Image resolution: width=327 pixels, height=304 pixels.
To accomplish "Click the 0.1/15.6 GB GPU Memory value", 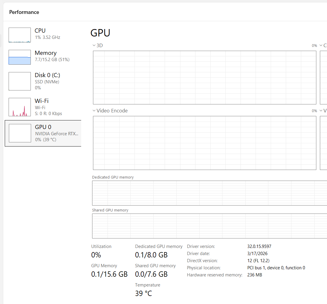I will point(109,274).
